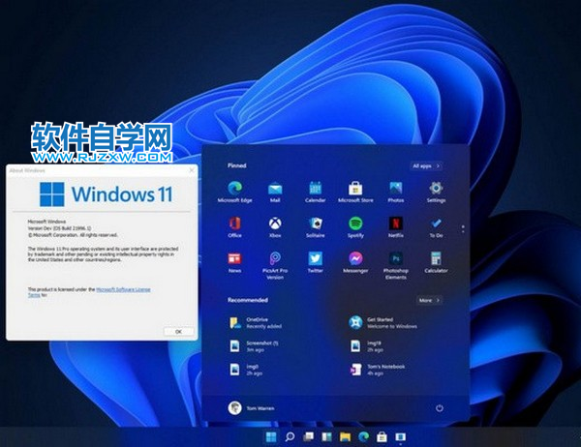Open Screenshot (1) recommended file
The height and width of the screenshot is (447, 581).
pos(254,346)
